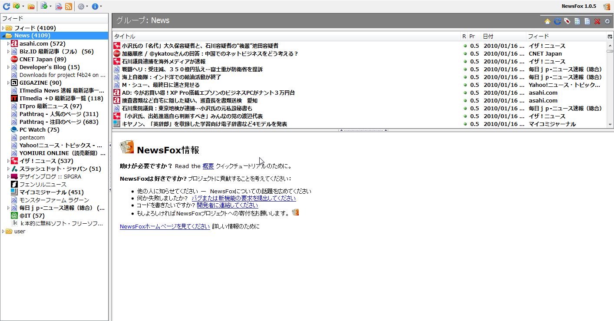Open the add feed dropdown arrow

tap(50, 7)
